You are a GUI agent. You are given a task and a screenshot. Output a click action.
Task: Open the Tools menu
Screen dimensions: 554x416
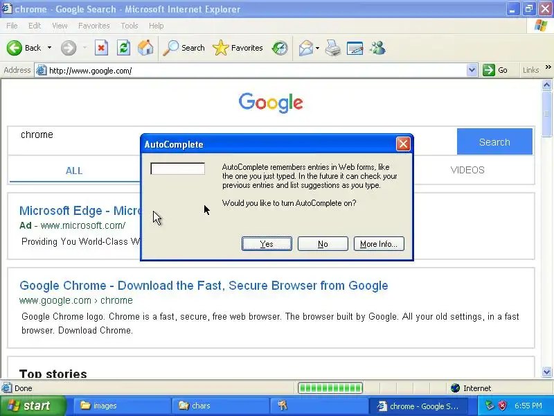point(129,26)
